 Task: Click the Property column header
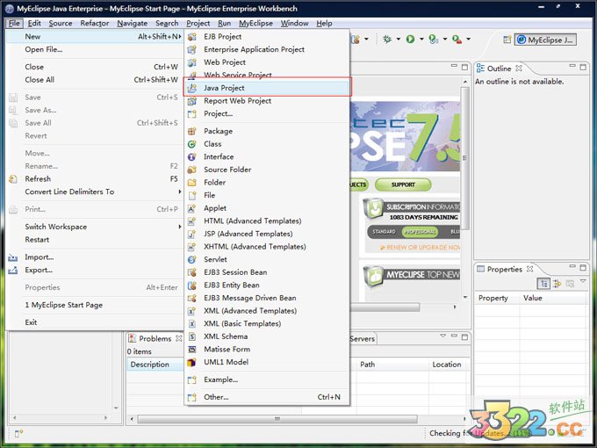[497, 298]
